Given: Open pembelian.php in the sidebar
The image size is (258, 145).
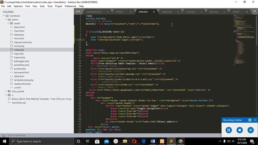Looking at the screenshot, I should (21, 65).
